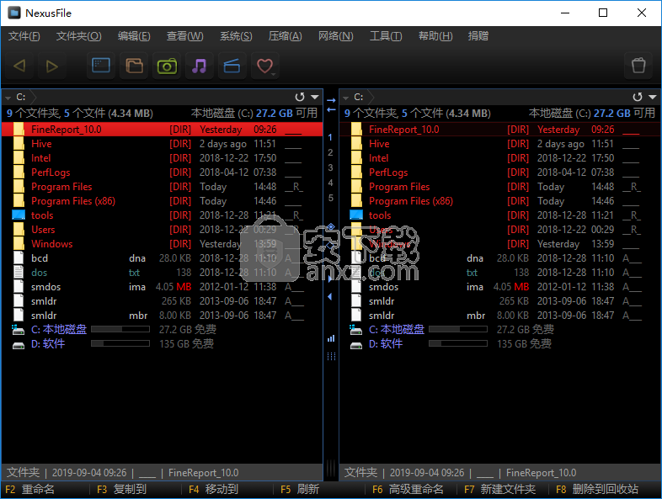Click the F8 删除到回收站 button
Image resolution: width=662 pixels, height=499 pixels.
point(597,489)
